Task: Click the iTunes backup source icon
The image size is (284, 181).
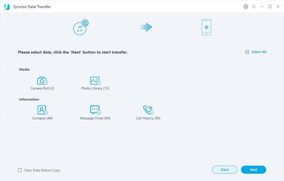Action: (80, 27)
